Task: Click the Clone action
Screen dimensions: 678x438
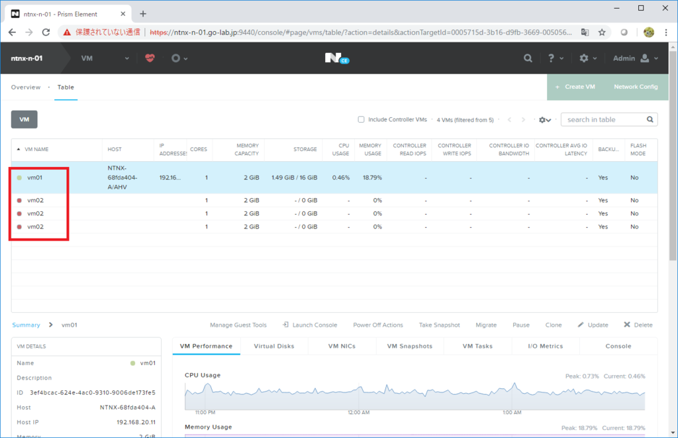Action: coord(554,325)
